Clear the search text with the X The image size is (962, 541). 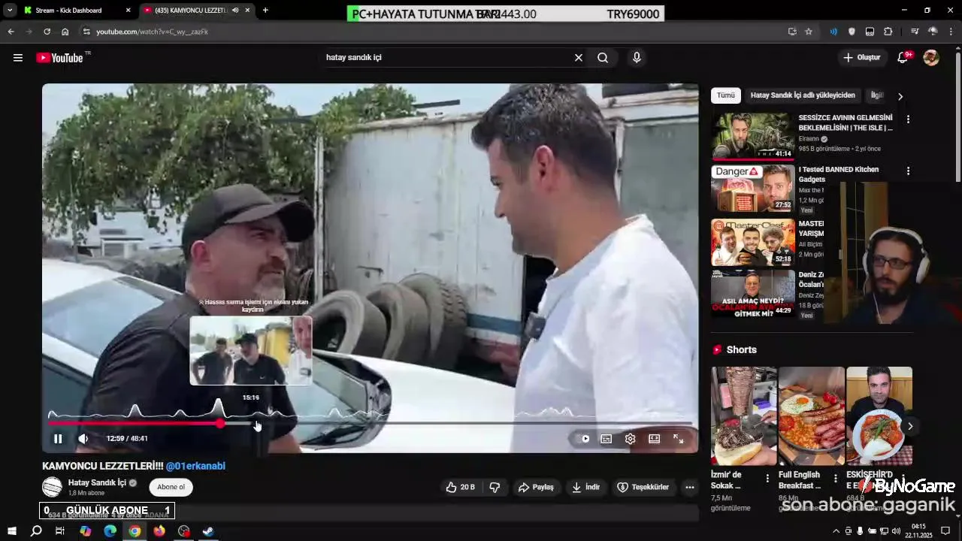coord(579,58)
